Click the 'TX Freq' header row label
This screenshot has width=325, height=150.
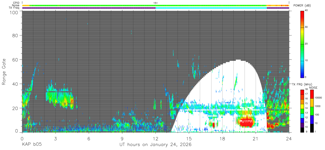(15, 8)
